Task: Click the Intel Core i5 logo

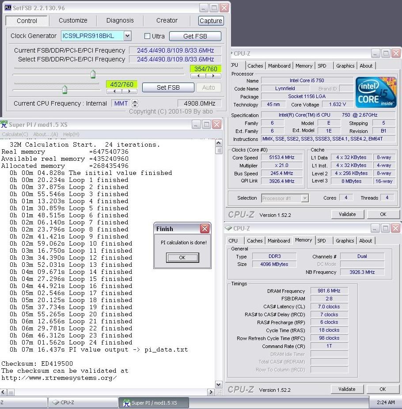Action: coord(375,92)
